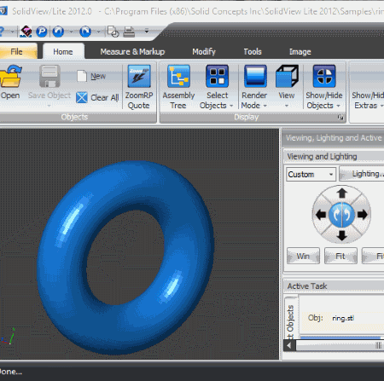Open the Show/Hide Objects dropdown arrow
Screen dimensions: 384x381
coord(338,106)
